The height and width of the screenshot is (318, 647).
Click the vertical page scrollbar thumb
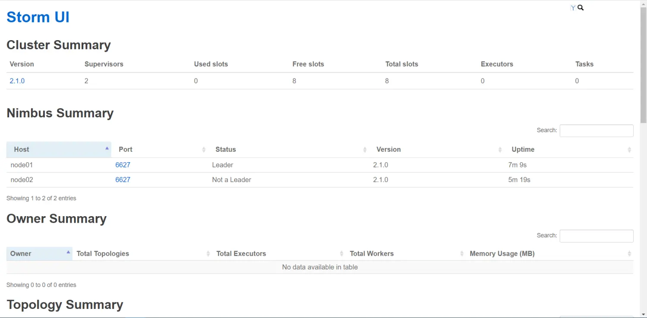(x=643, y=65)
